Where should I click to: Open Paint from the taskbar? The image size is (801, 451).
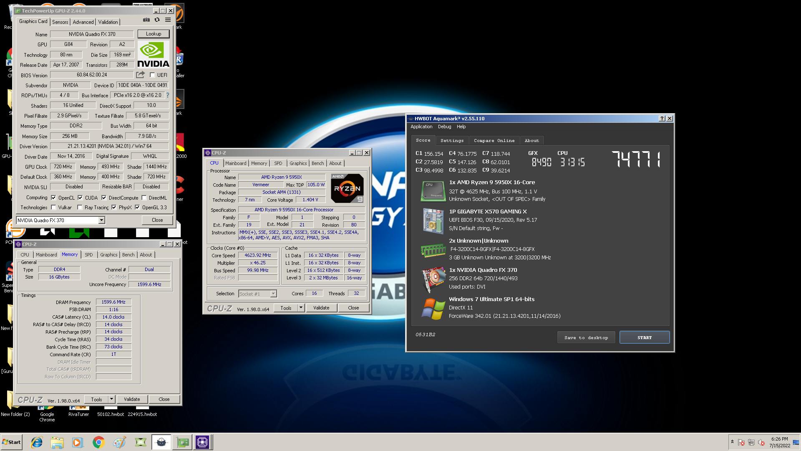pos(119,442)
